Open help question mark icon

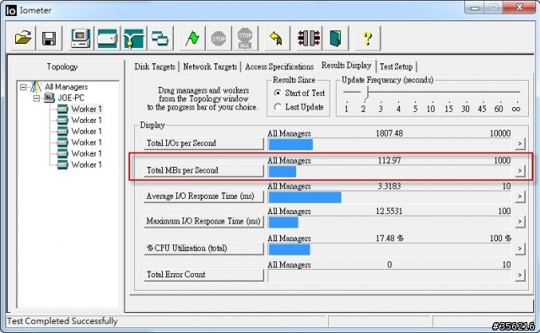click(368, 38)
